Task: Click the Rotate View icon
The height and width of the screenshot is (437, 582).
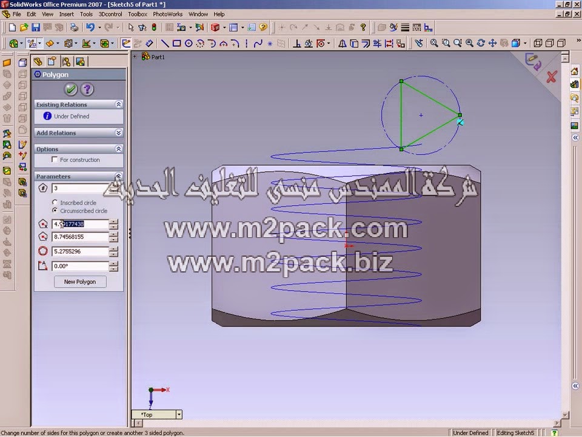Action: click(x=481, y=44)
